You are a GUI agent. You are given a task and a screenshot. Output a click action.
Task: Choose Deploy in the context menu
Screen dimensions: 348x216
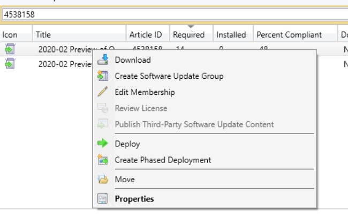coord(127,144)
